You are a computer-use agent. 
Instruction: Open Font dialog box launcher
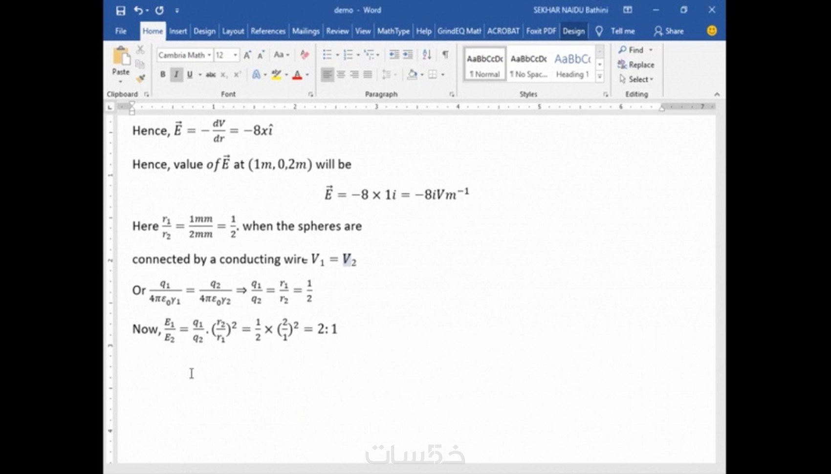(x=311, y=94)
